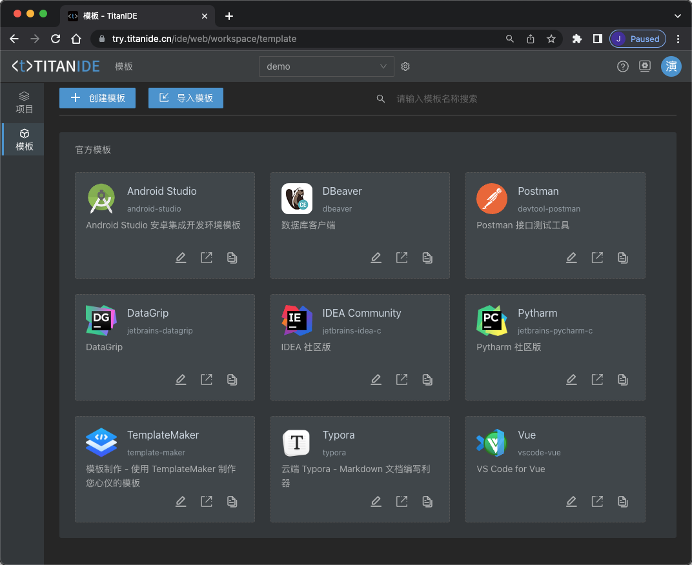Click the copy icon on the Pytharm card
This screenshot has height=565, width=692.
coord(622,380)
